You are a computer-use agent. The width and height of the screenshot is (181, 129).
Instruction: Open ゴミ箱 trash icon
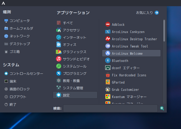[x=6, y=52]
